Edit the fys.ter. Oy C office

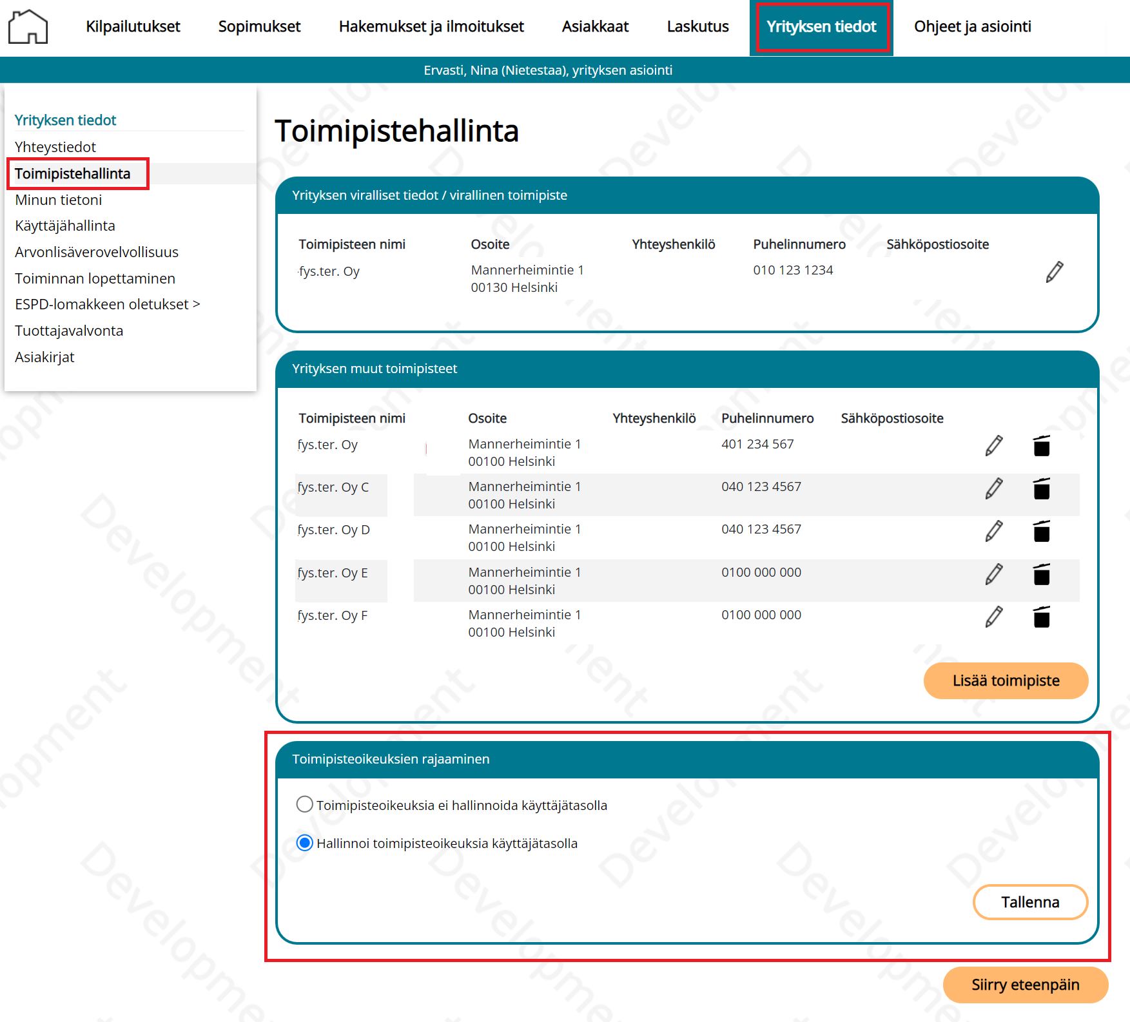point(994,488)
